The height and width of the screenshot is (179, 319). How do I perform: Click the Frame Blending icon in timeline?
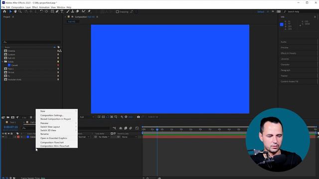pos(126,128)
